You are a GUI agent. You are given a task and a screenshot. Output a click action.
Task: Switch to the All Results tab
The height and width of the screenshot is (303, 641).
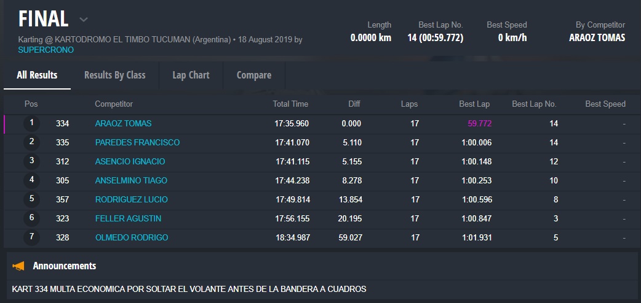pos(37,75)
